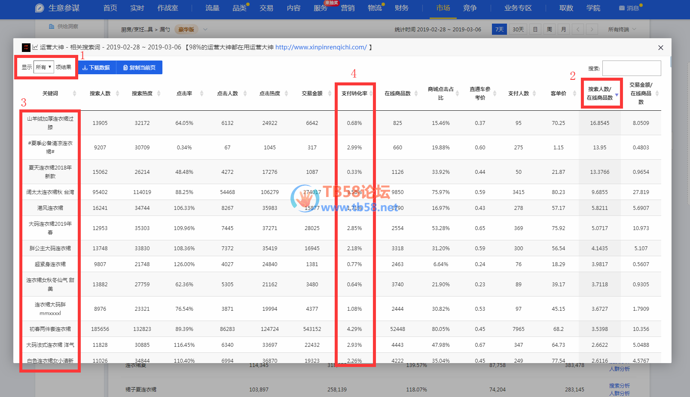Click the 下载数据 button

click(97, 68)
